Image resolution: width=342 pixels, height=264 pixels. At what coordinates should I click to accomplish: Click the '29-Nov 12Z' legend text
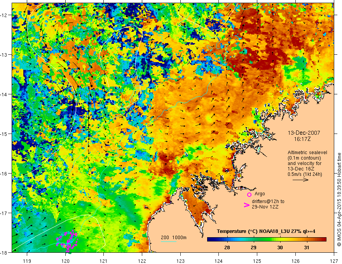pyautogui.click(x=265, y=207)
